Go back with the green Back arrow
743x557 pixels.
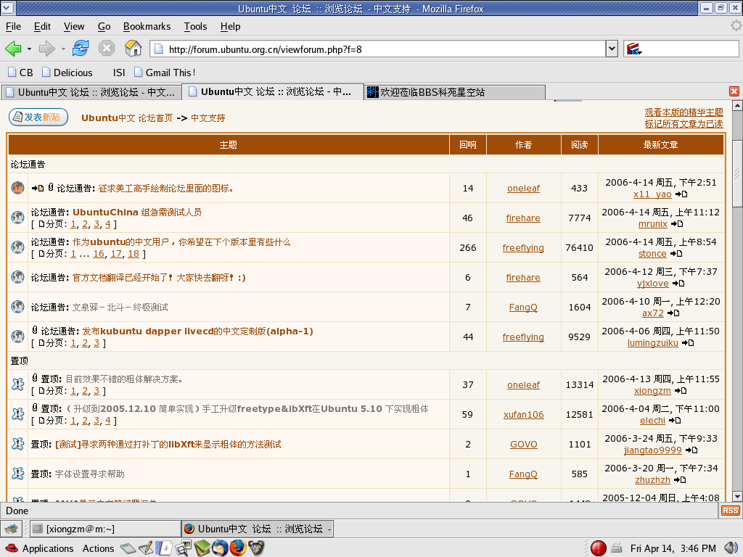(13, 49)
